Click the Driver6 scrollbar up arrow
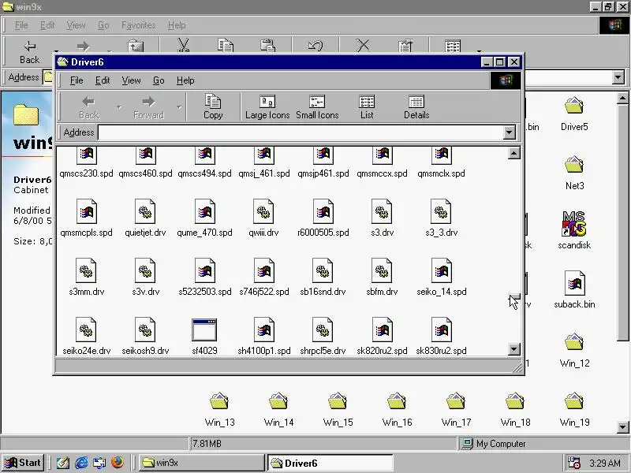This screenshot has width=631, height=473. (514, 153)
